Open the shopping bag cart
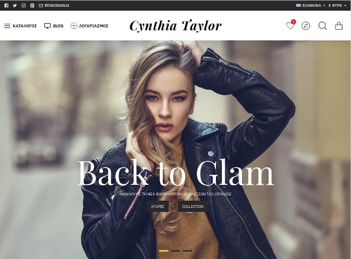The image size is (351, 259). (x=338, y=26)
